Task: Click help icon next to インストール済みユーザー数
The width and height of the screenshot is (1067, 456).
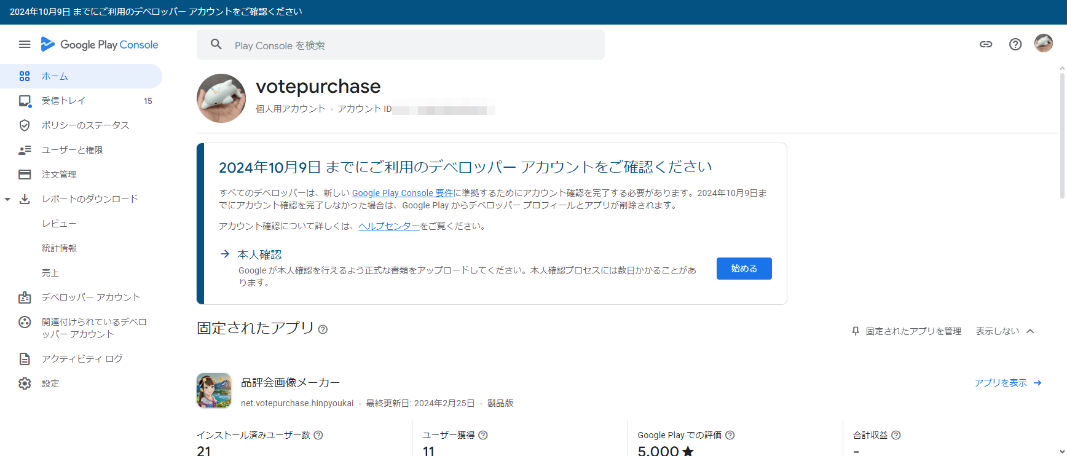Action: (318, 435)
